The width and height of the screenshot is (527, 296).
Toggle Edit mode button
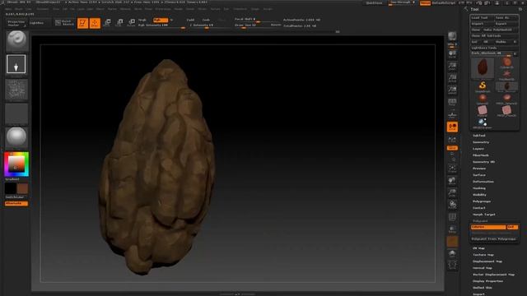pyautogui.click(x=82, y=23)
